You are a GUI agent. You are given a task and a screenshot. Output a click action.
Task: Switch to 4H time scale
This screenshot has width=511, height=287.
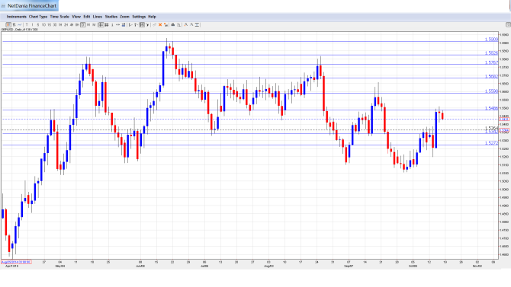pyautogui.click(x=72, y=24)
